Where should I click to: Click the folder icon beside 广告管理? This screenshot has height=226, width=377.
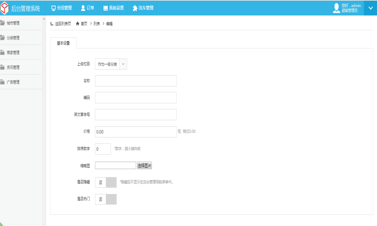3,82
